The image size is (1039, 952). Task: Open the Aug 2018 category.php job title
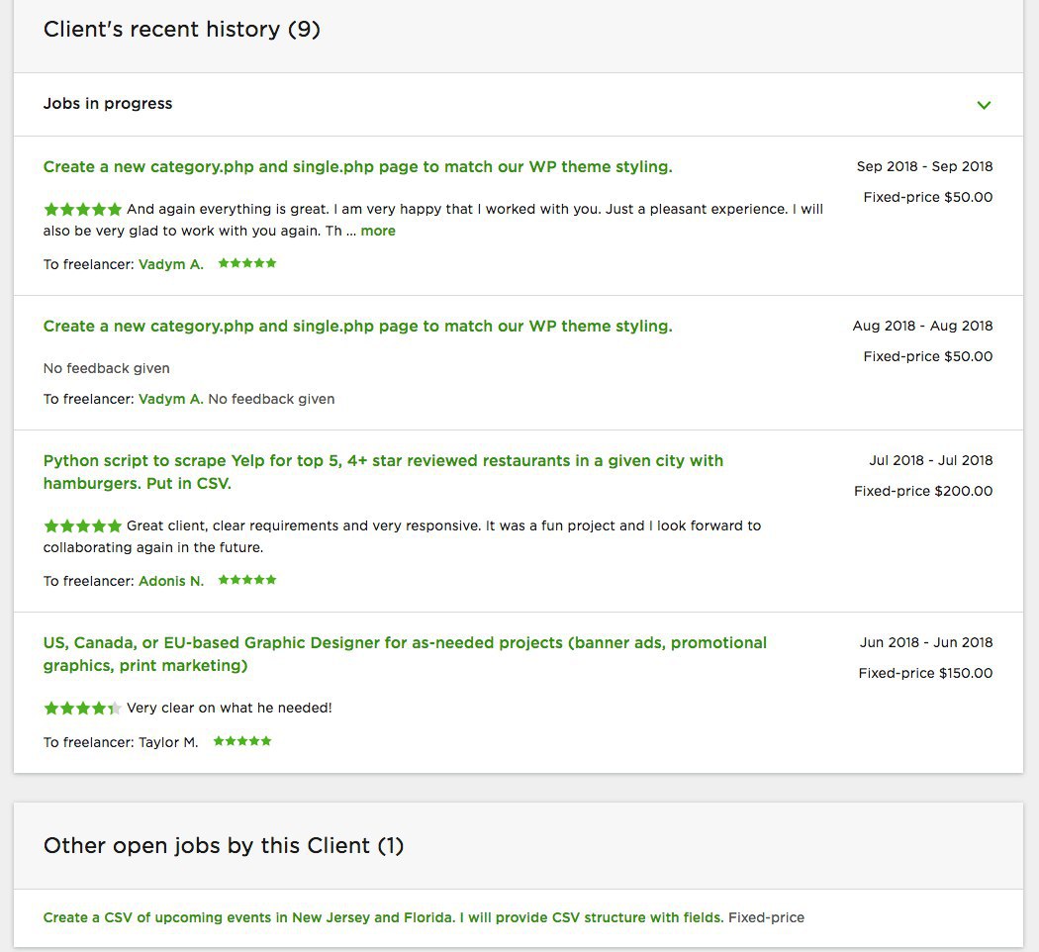[357, 326]
